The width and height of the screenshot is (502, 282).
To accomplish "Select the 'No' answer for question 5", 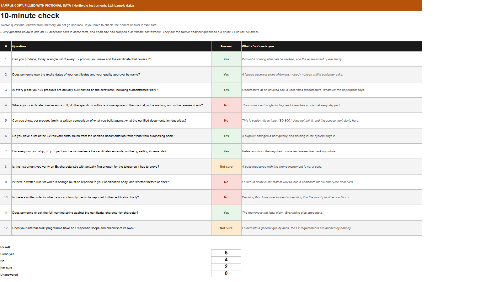I will [226, 121].
